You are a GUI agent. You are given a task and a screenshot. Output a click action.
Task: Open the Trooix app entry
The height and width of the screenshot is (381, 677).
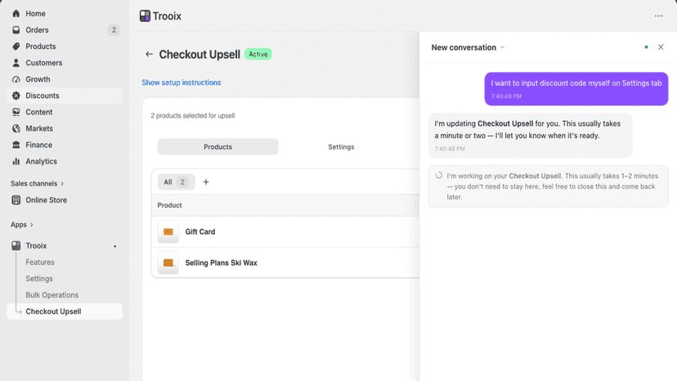[x=65, y=245]
